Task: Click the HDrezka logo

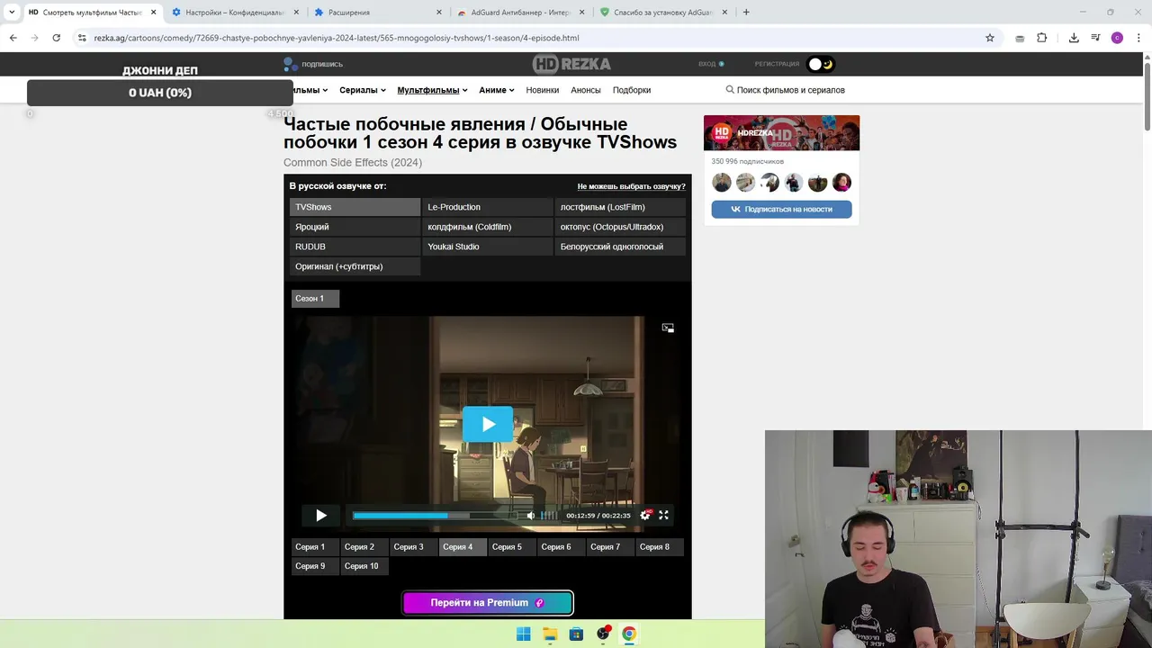Action: (571, 64)
